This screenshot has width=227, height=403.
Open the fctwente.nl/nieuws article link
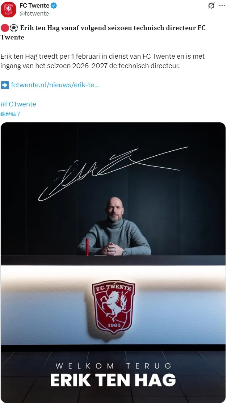55,85
